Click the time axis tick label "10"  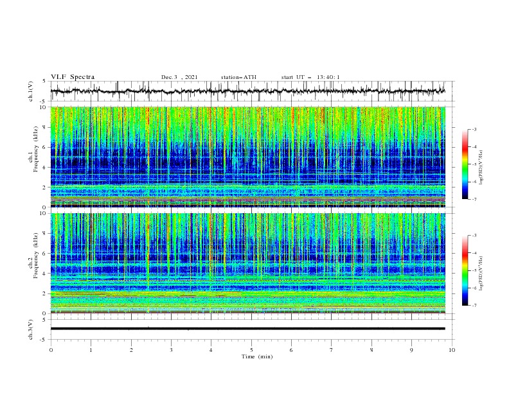point(452,350)
